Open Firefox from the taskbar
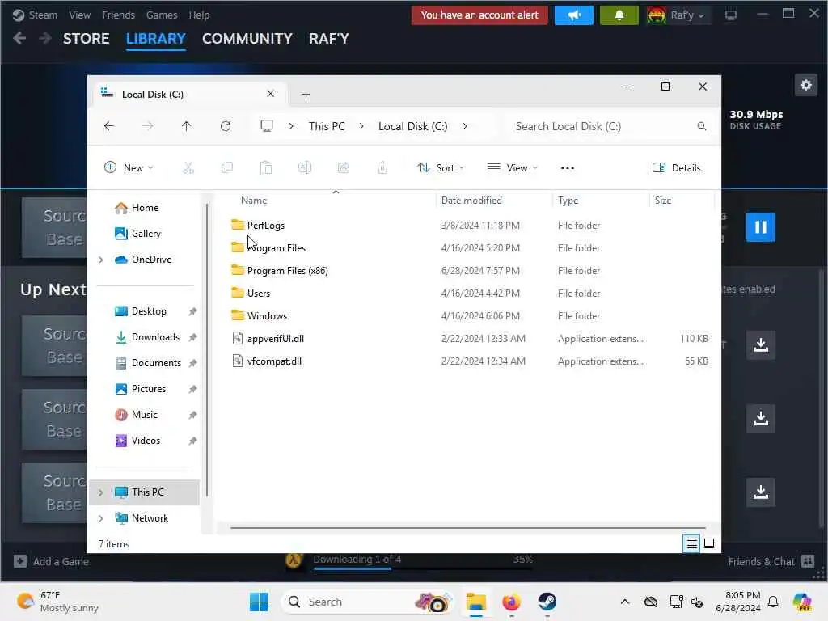 [x=511, y=602]
